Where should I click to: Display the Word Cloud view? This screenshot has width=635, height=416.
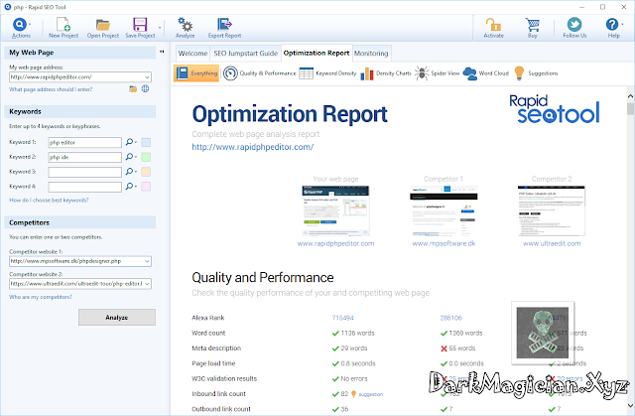(485, 73)
